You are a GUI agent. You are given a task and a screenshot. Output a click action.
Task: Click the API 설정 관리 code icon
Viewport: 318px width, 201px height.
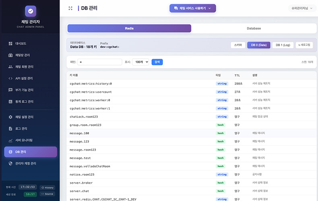point(10,78)
